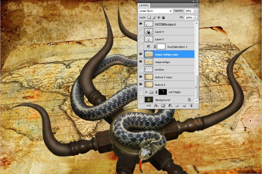Click the PATTERN copy 4 layer thumbnail

click(149, 24)
